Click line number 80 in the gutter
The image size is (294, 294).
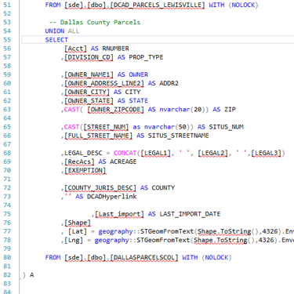(x=7, y=257)
